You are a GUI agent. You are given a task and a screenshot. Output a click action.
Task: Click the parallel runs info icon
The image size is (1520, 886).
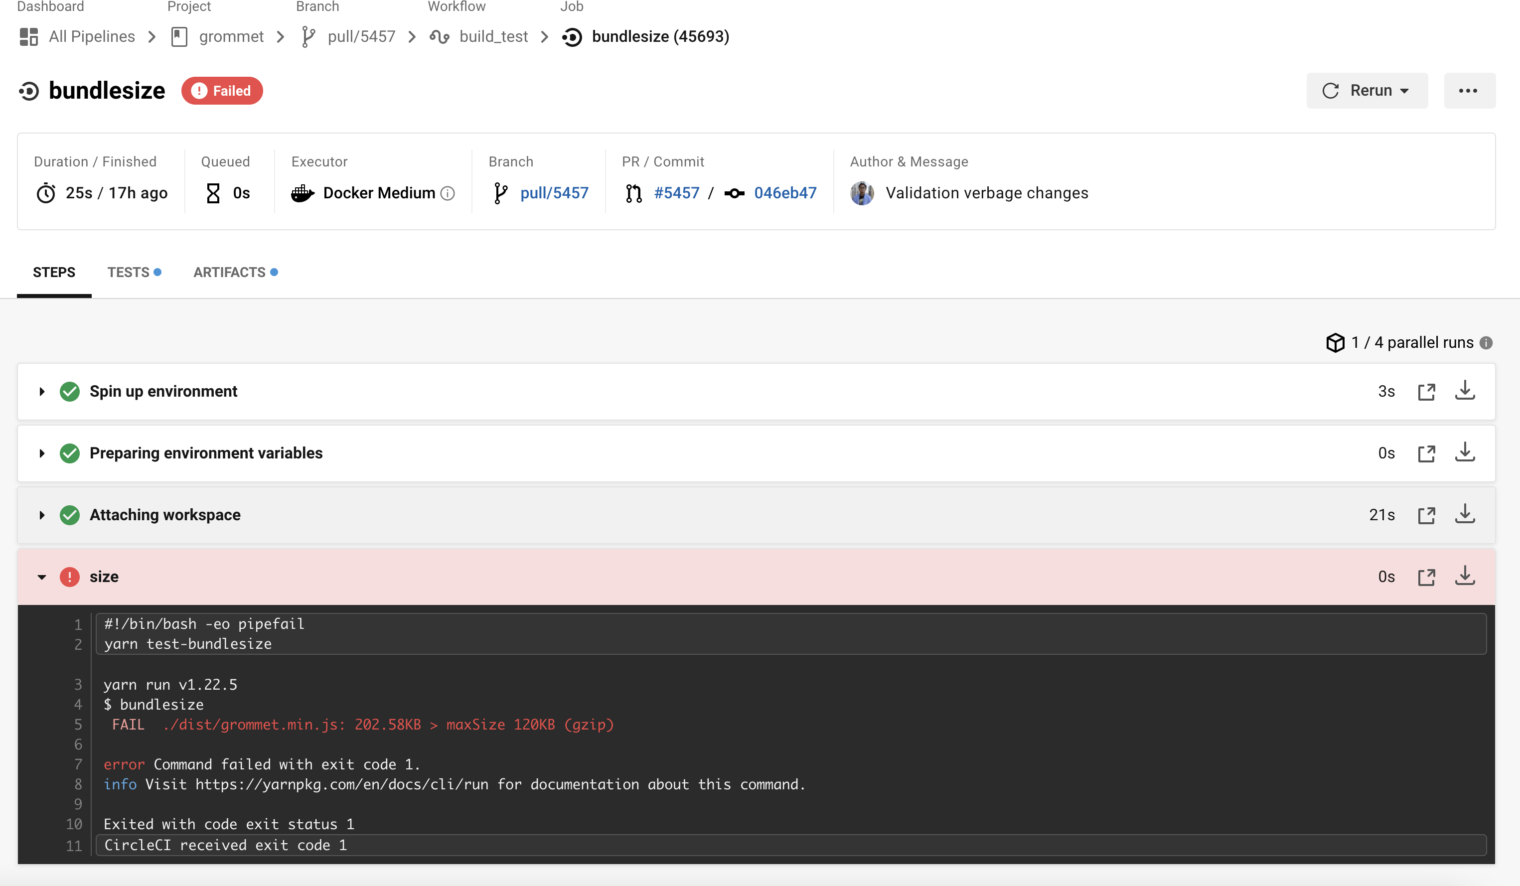[x=1486, y=342]
